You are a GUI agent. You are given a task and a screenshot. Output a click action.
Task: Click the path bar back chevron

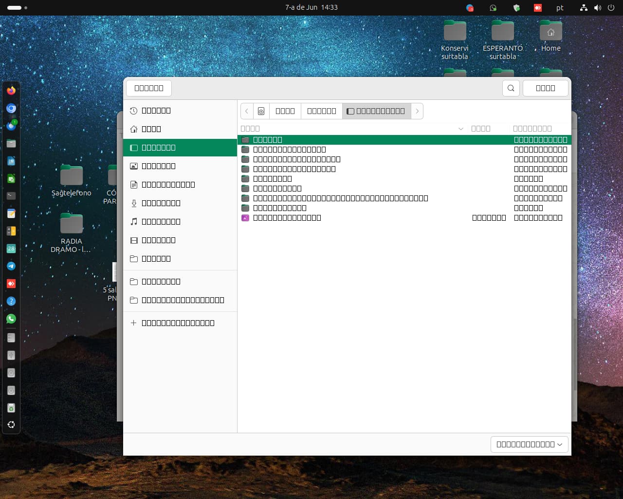tap(247, 111)
